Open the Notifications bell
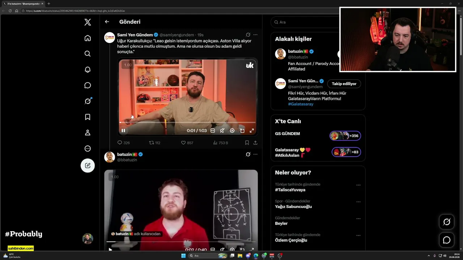The height and width of the screenshot is (260, 463). pyautogui.click(x=88, y=70)
